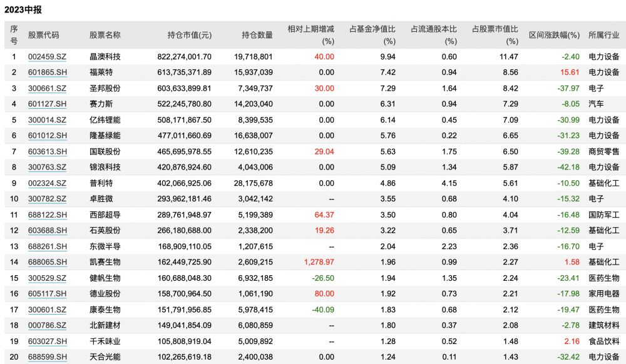Follow the 601127.SH code link
Viewport: 626px width, 364px height.
(47, 104)
